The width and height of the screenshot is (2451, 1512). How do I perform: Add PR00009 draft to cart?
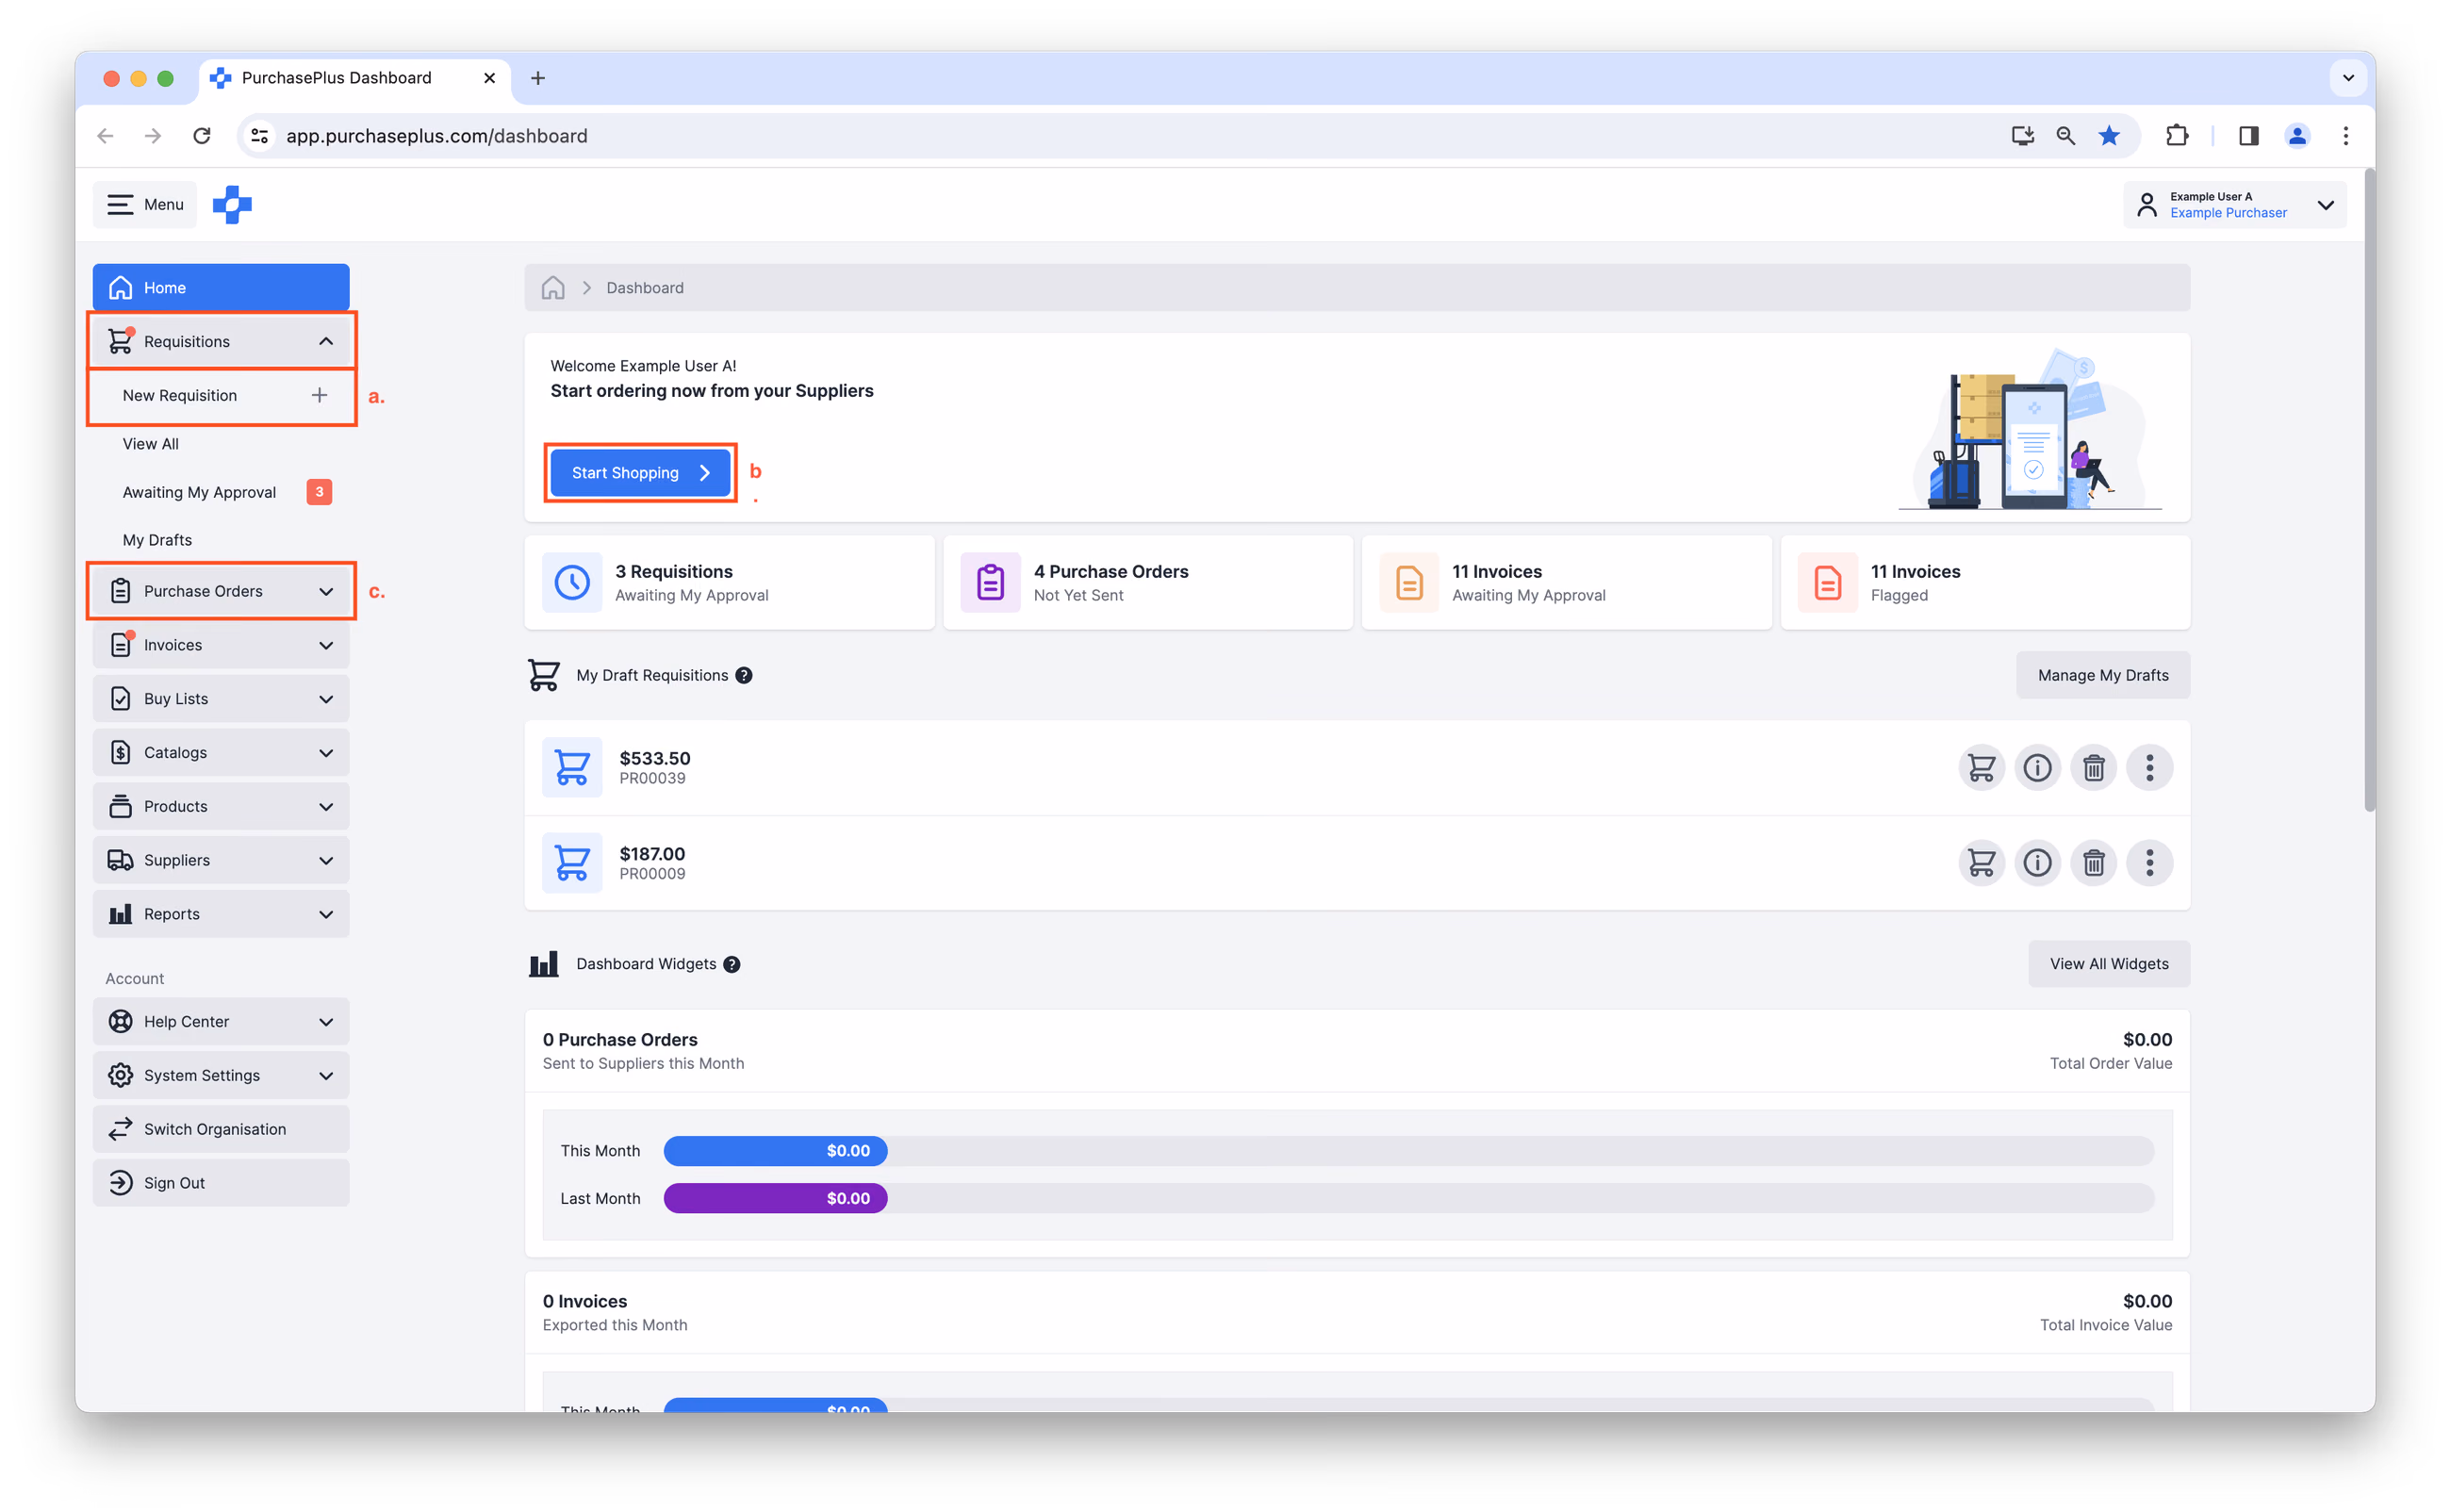click(1980, 863)
